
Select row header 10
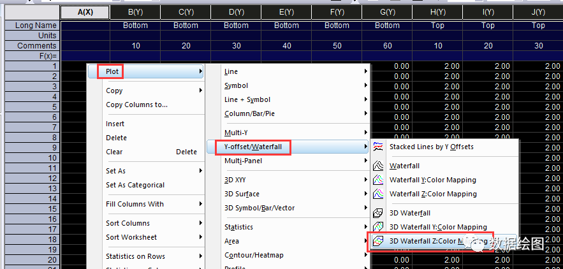click(33, 157)
